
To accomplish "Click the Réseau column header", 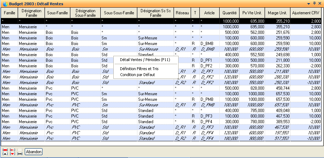I will point(182,13).
